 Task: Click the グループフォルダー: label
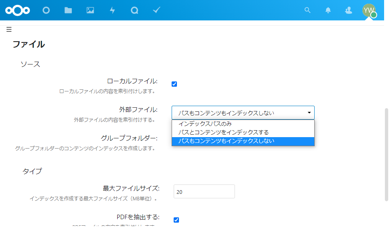click(129, 138)
